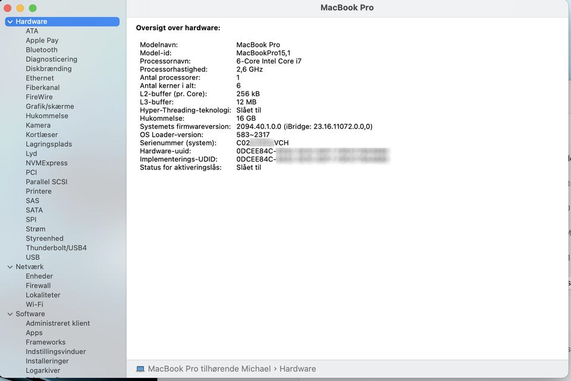Open Bluetooth hardware info
This screenshot has height=381, width=571.
point(42,50)
